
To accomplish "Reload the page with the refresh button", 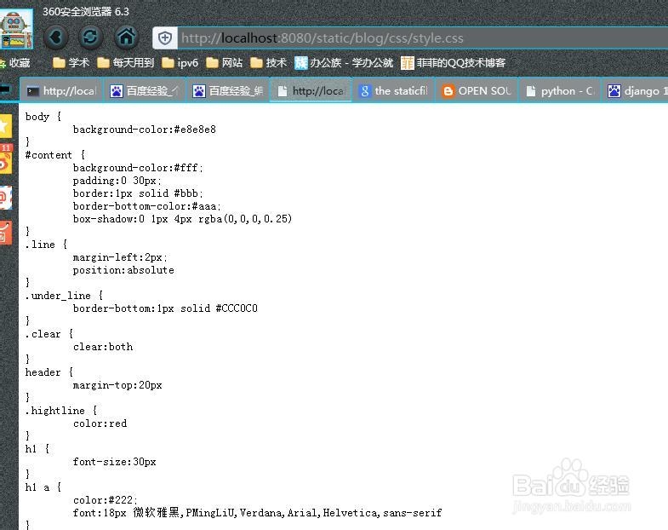I will tap(90, 37).
